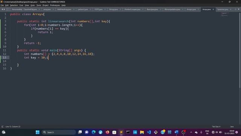Close the OOPS.java tab
The width and height of the screenshot is (241, 136).
pyautogui.click(x=105, y=9)
